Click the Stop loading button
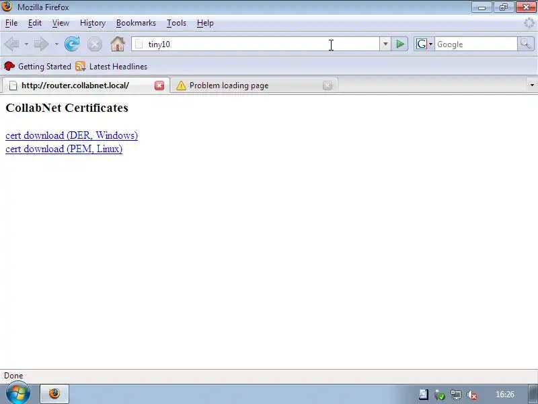The width and height of the screenshot is (538, 404). tap(95, 44)
